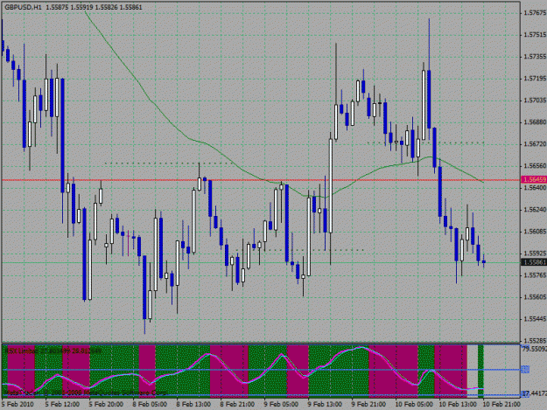Click the 1.56880 price scale label
The image size is (547, 410).
click(535, 122)
